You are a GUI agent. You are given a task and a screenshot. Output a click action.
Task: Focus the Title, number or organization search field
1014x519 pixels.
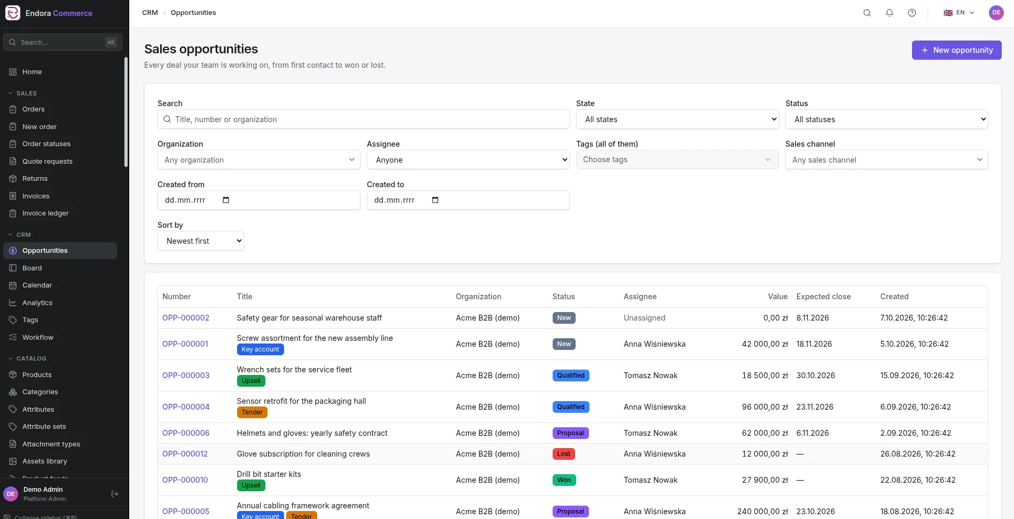363,119
